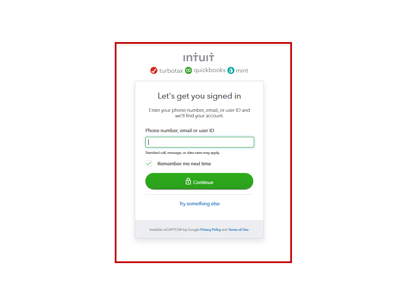This screenshot has width=408, height=306.
Task: Click the green QuickBooks qb icon
Action: pos(188,70)
